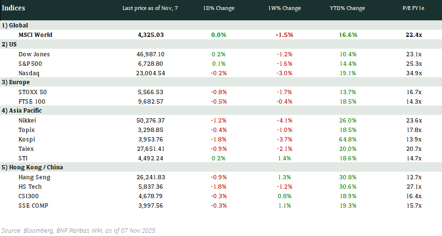Click the Hong Kong / China section heading
The height and width of the screenshot is (236, 442).
coord(32,167)
